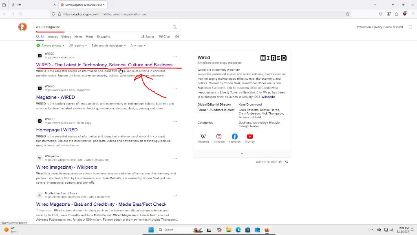This screenshot has width=417, height=235.
Task: Switch to Videos results tab
Action: pos(66,37)
